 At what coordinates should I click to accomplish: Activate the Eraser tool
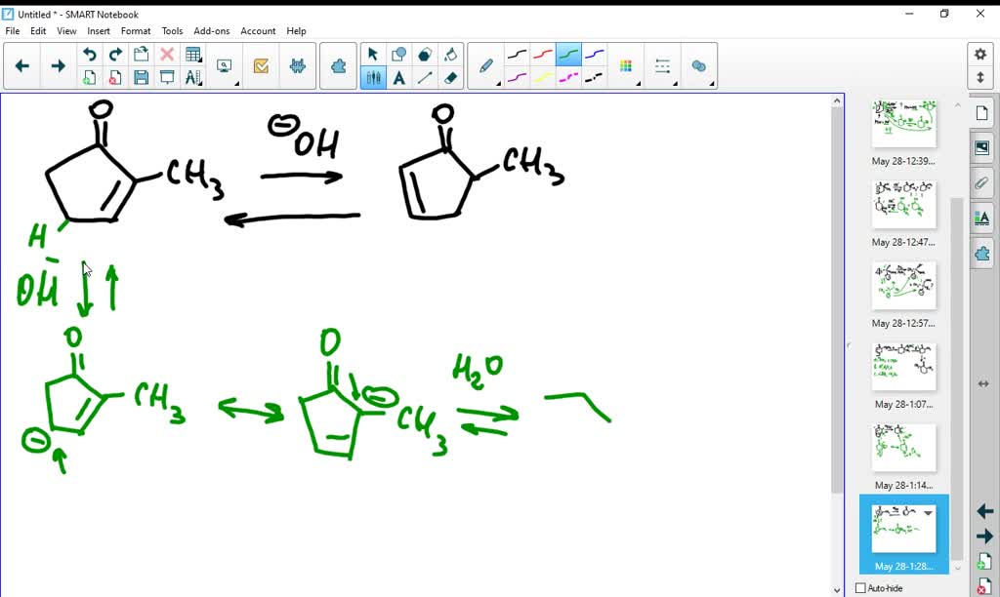coord(453,77)
